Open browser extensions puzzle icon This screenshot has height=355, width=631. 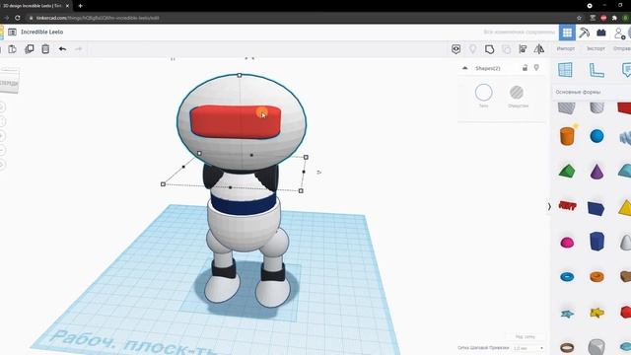(614, 18)
